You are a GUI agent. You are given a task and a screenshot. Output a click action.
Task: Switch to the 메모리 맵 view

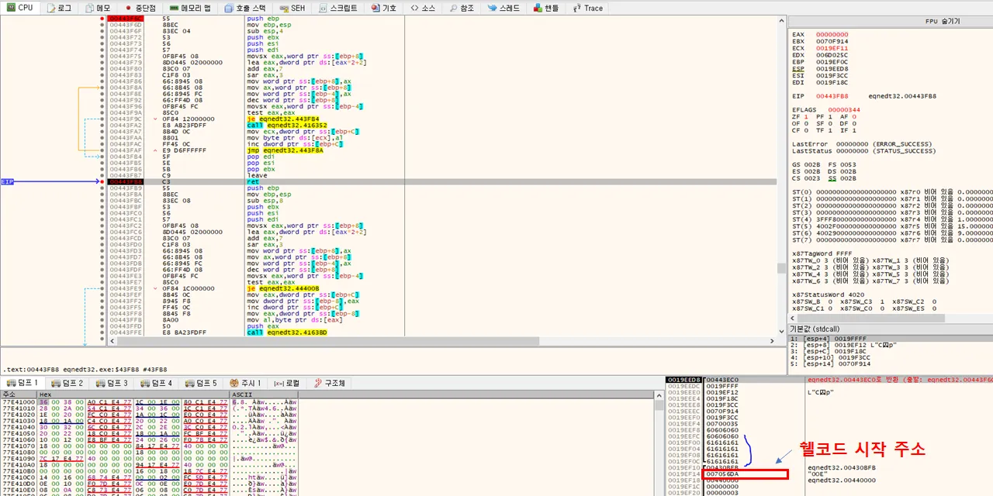(190, 8)
